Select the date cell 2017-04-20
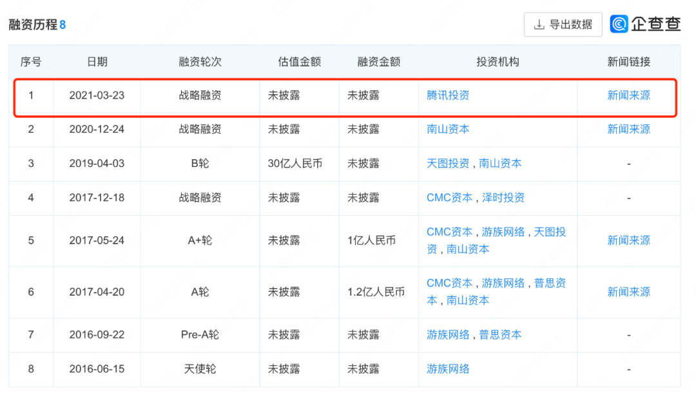The height and width of the screenshot is (393, 696). [x=97, y=292]
